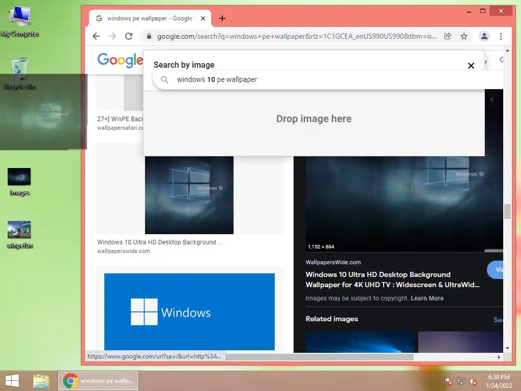Screen dimensions: 521x391
Task: Share this page via address bar icon
Action: [448, 36]
